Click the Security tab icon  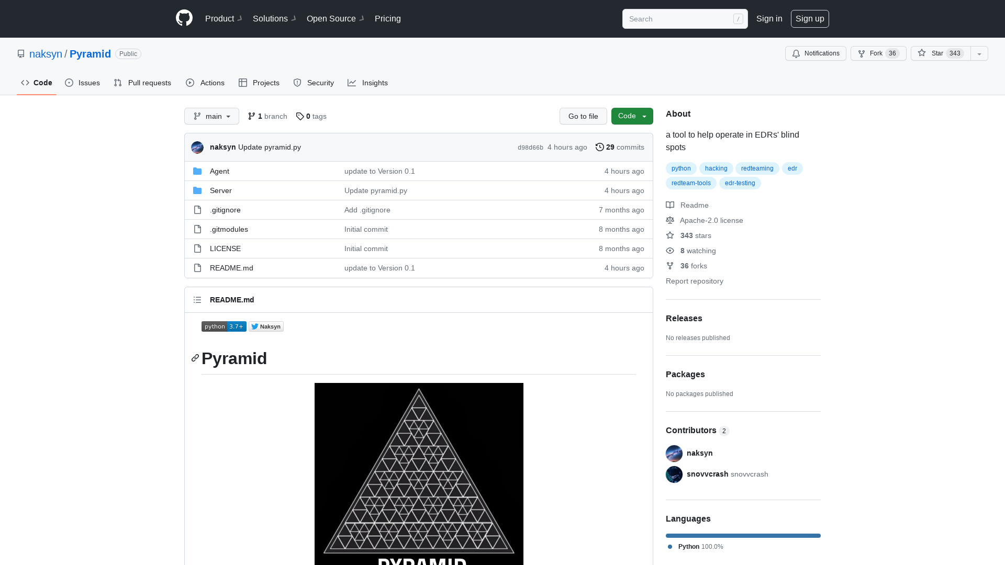pyautogui.click(x=297, y=83)
